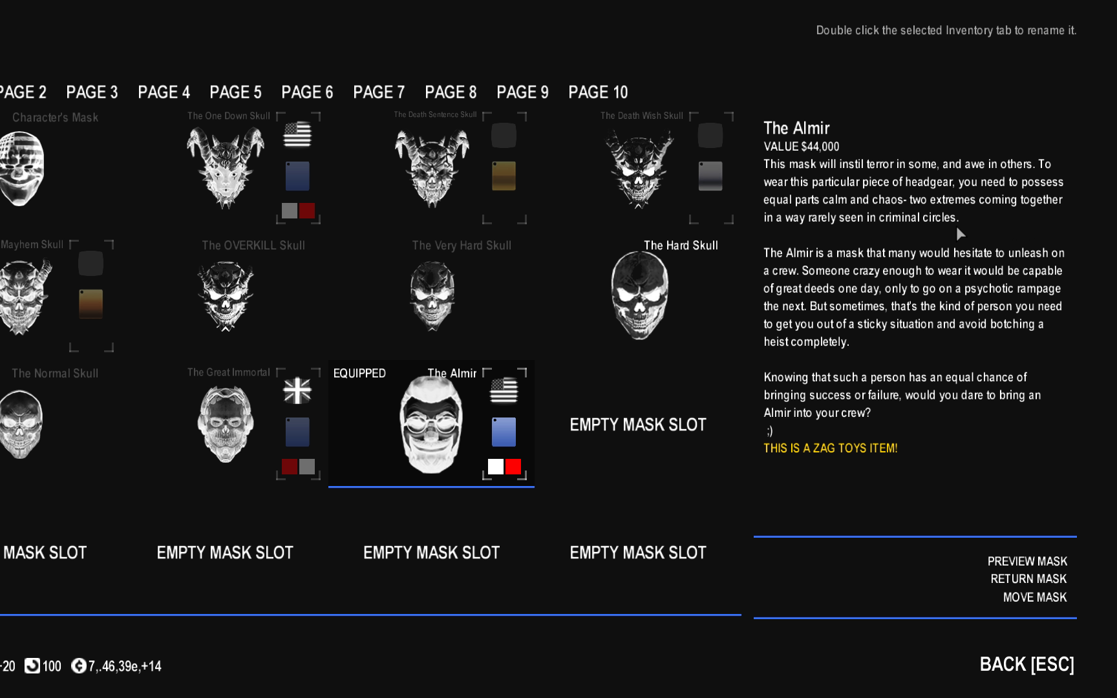Click the blue material swatch on One Down Skull
The height and width of the screenshot is (698, 1117).
click(x=297, y=176)
